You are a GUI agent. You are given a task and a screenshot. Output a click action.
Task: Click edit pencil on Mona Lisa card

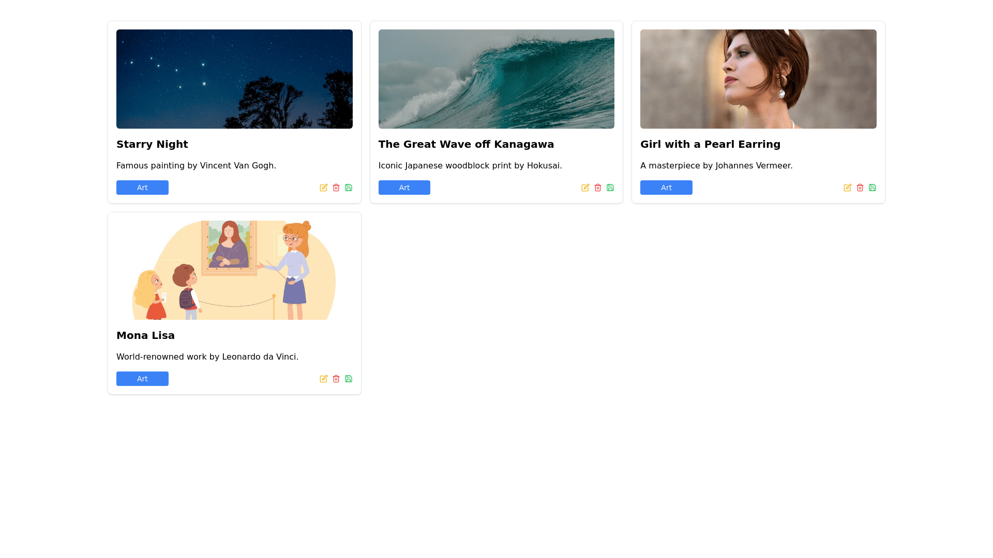point(324,379)
